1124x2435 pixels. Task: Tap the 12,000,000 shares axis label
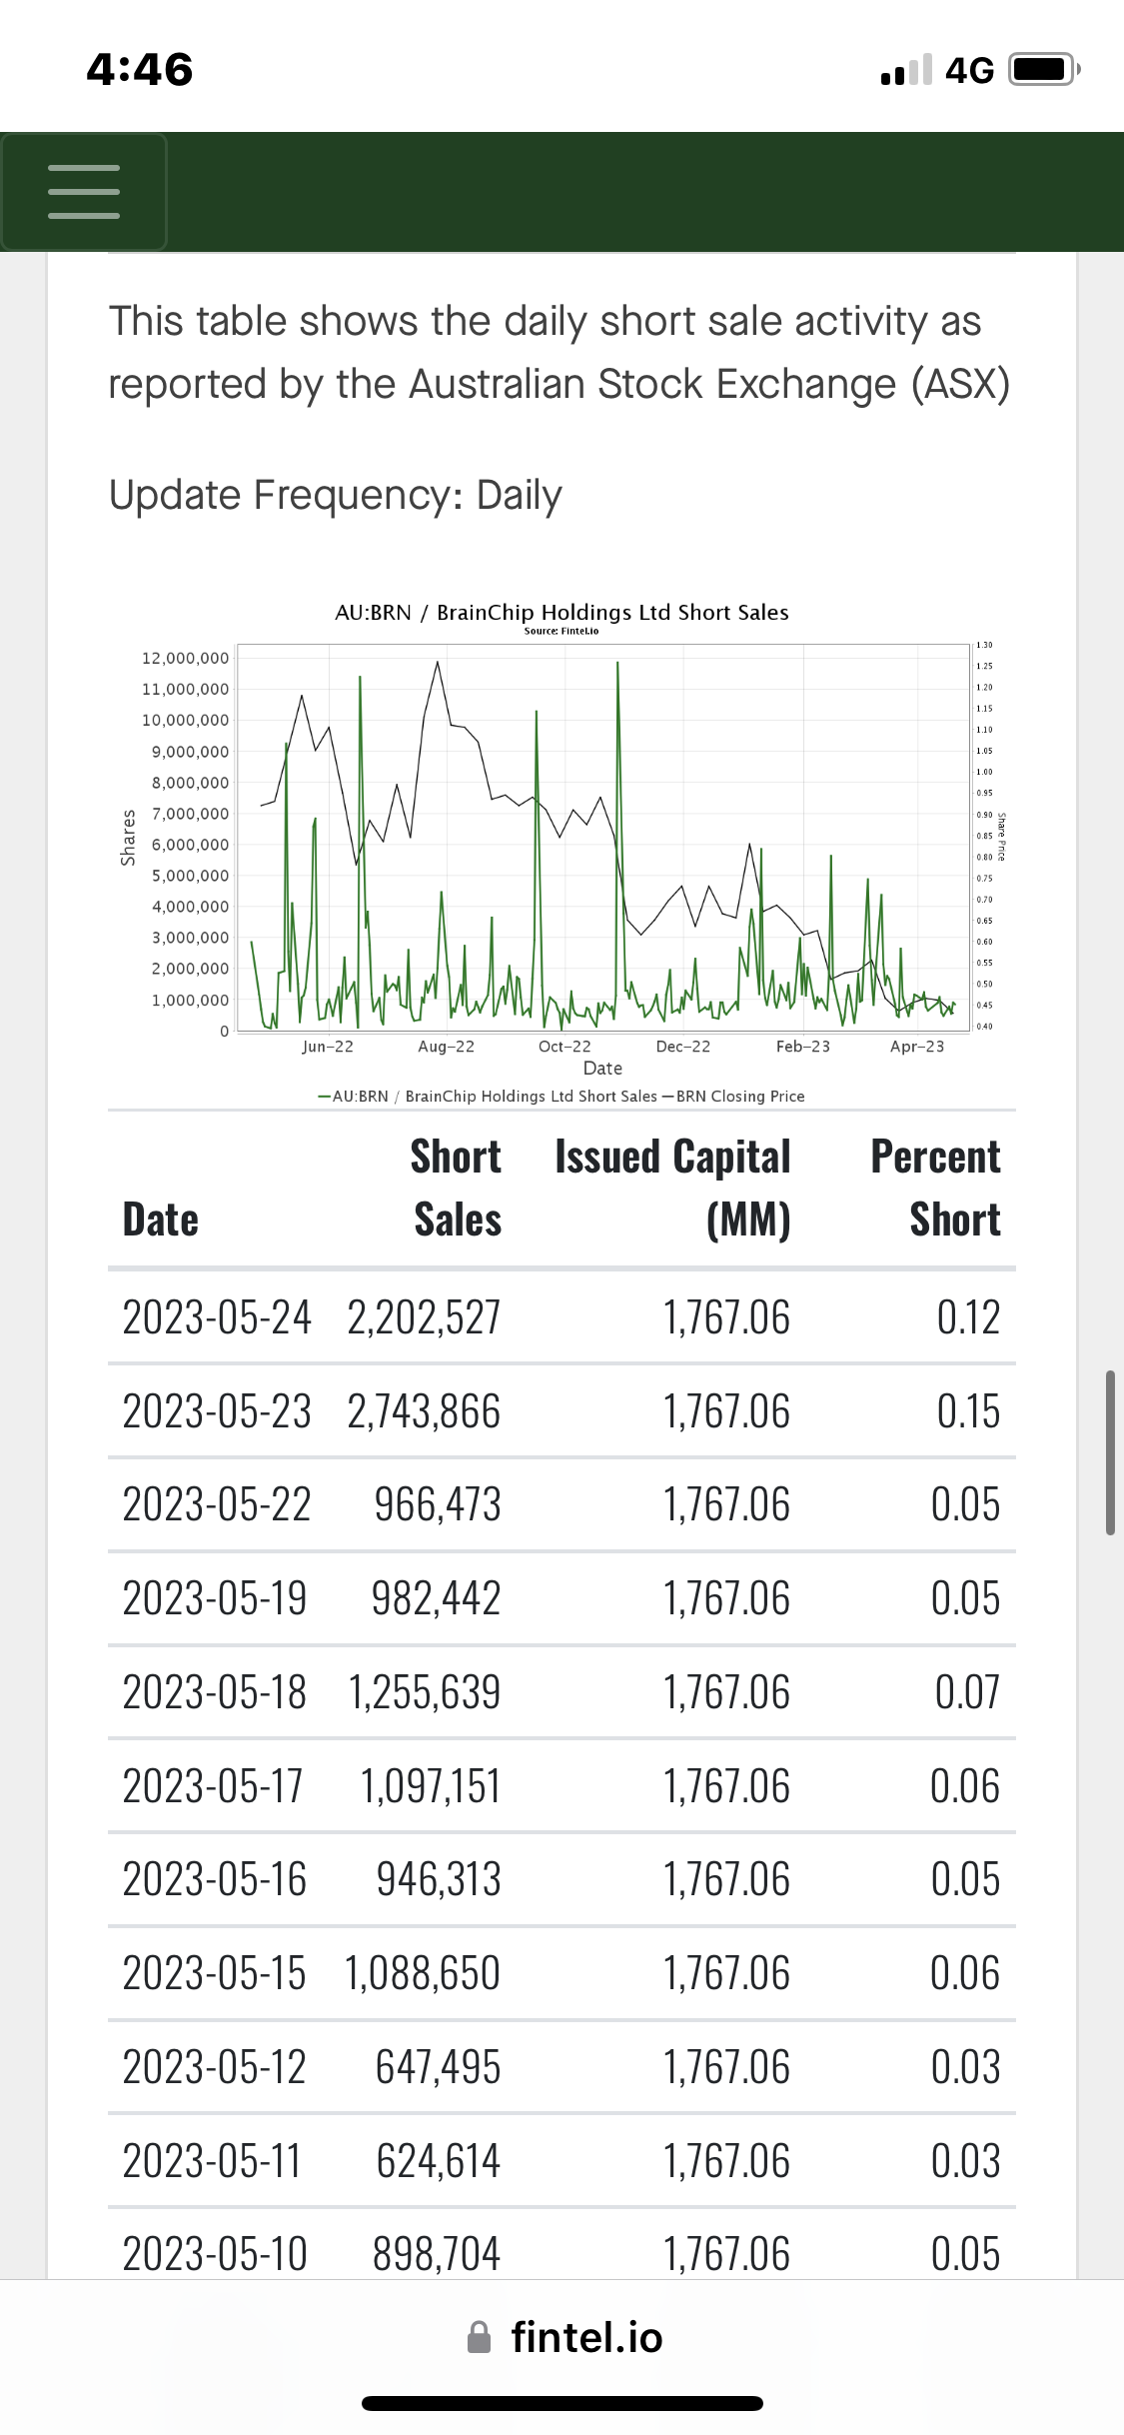(185, 658)
